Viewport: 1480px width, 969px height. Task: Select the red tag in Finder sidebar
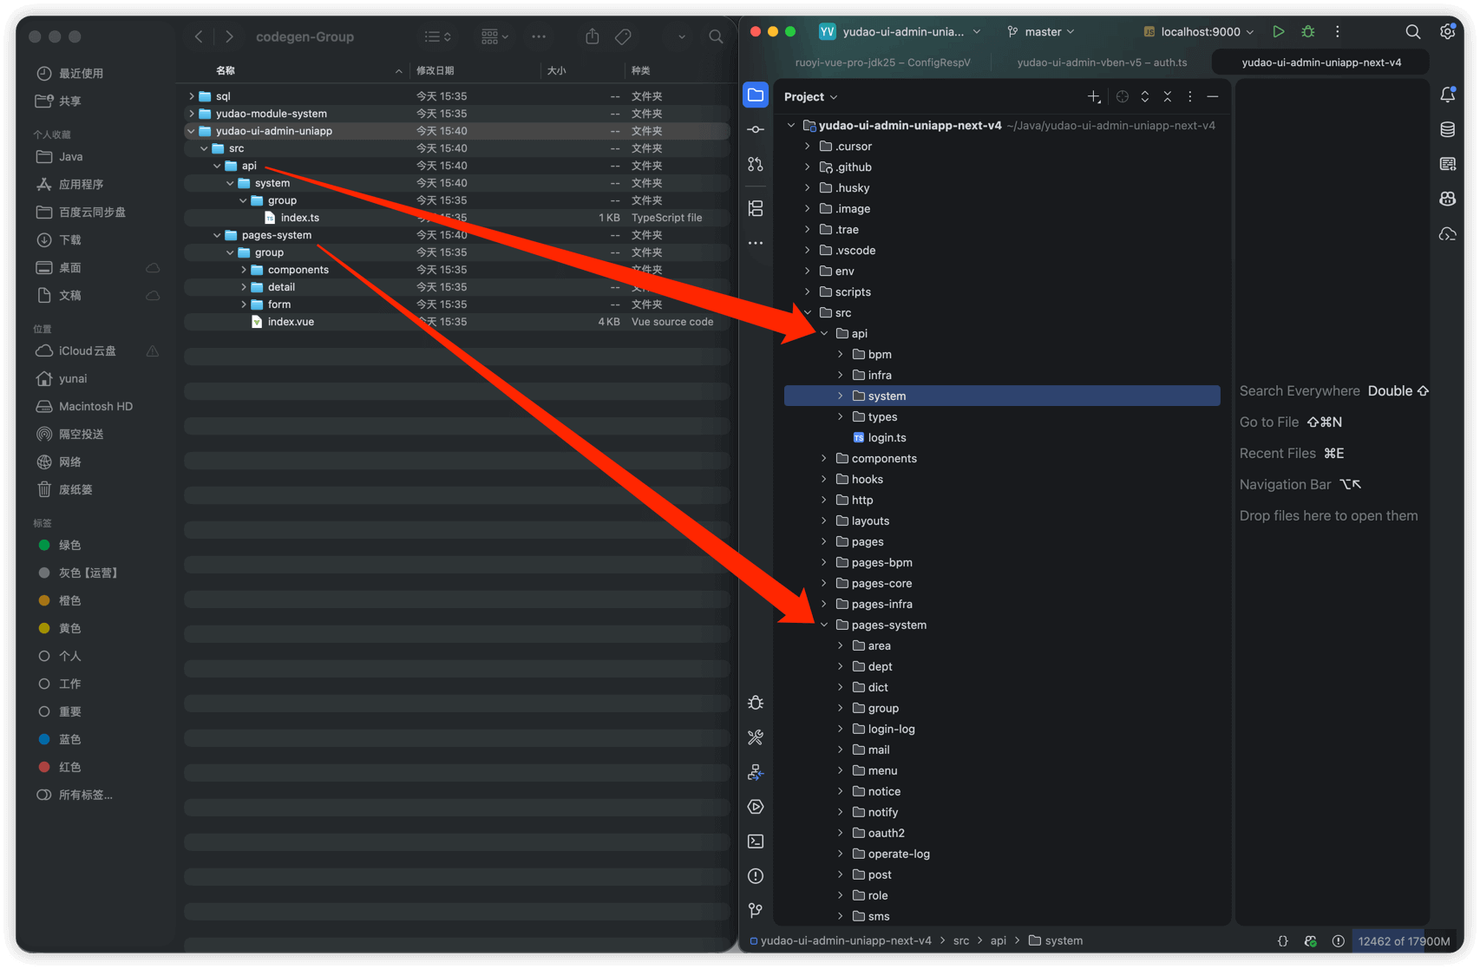[69, 767]
